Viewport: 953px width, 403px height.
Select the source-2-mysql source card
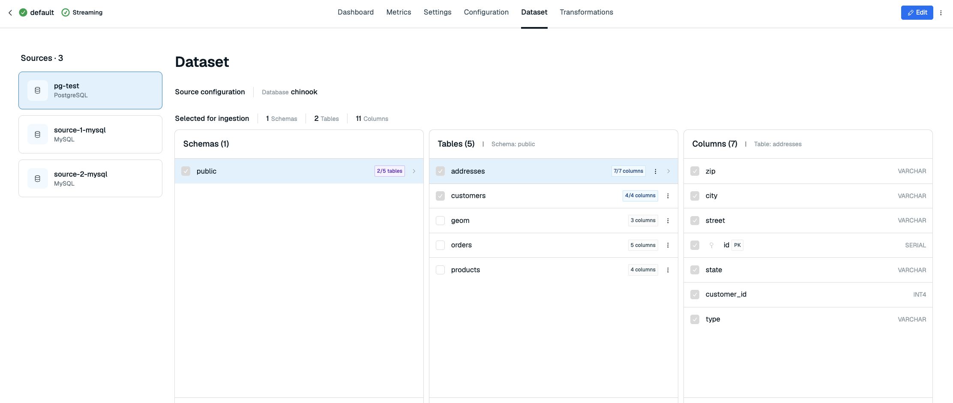90,179
